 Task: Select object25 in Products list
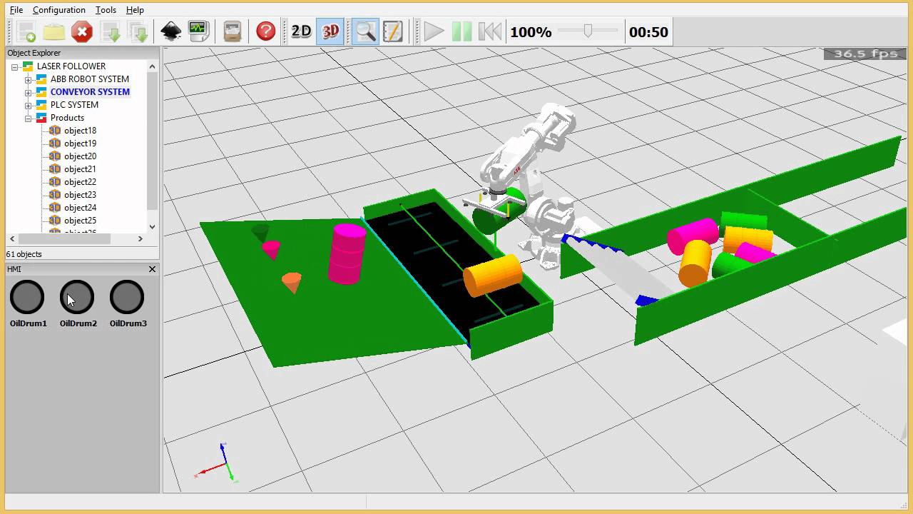coord(80,221)
